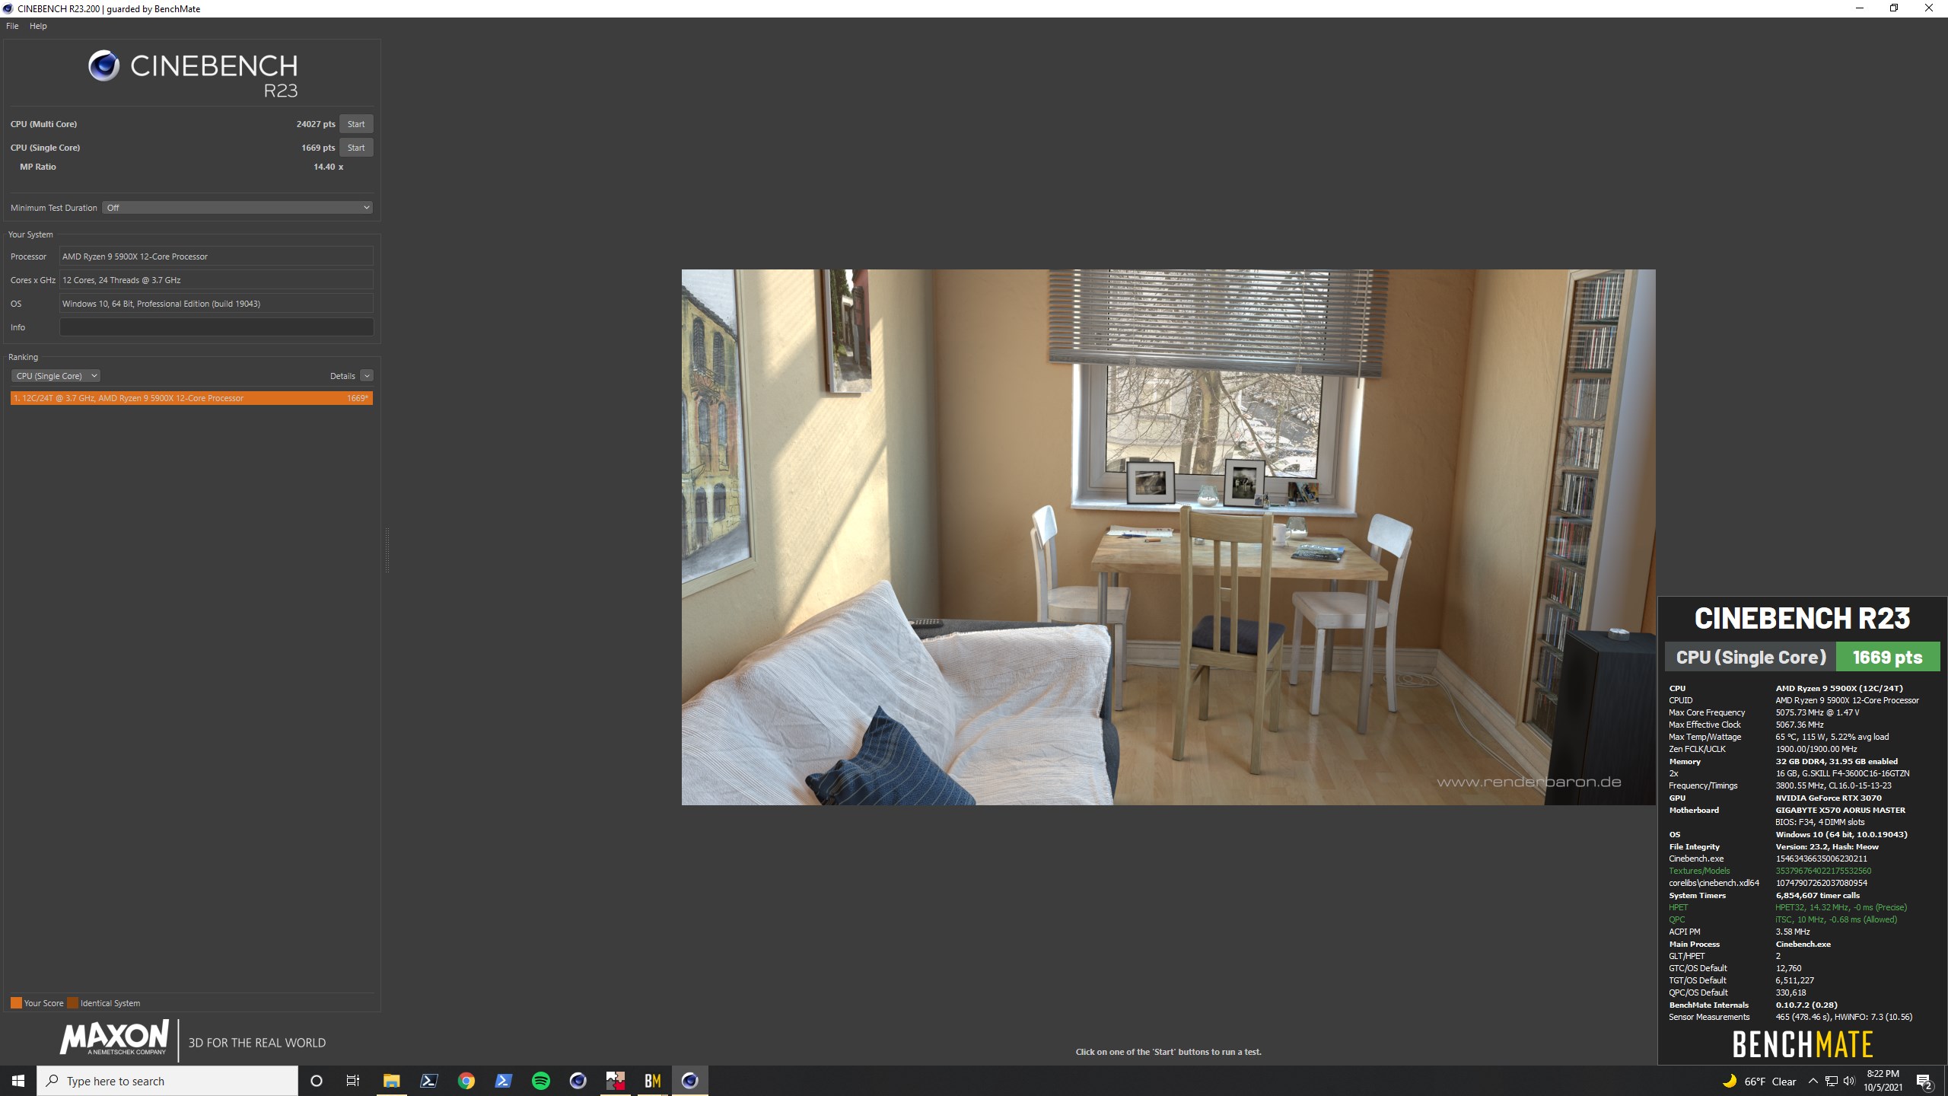
Task: Click the 24027 pts multi core score
Action: [316, 124]
